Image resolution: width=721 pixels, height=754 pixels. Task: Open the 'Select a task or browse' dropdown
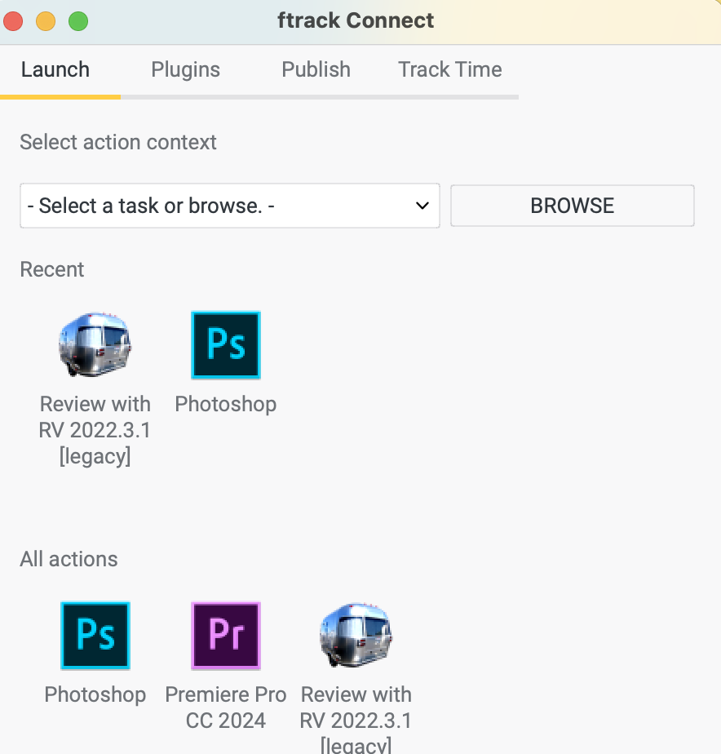pos(230,206)
